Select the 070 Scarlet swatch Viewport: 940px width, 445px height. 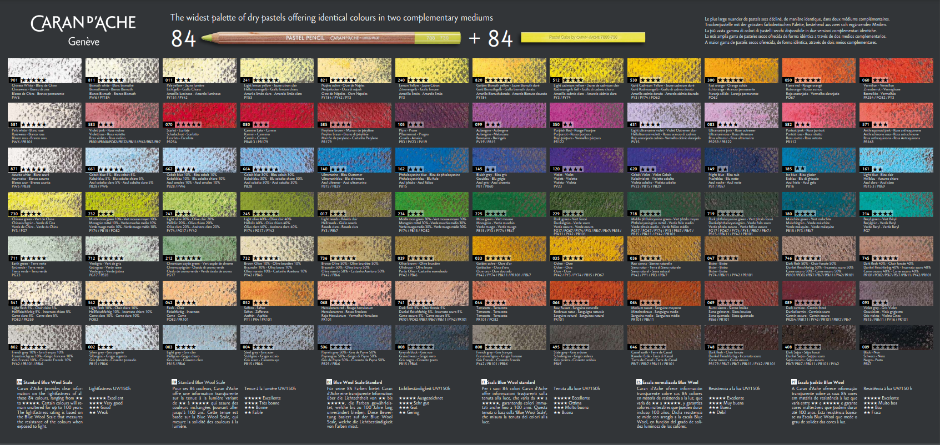point(199,115)
